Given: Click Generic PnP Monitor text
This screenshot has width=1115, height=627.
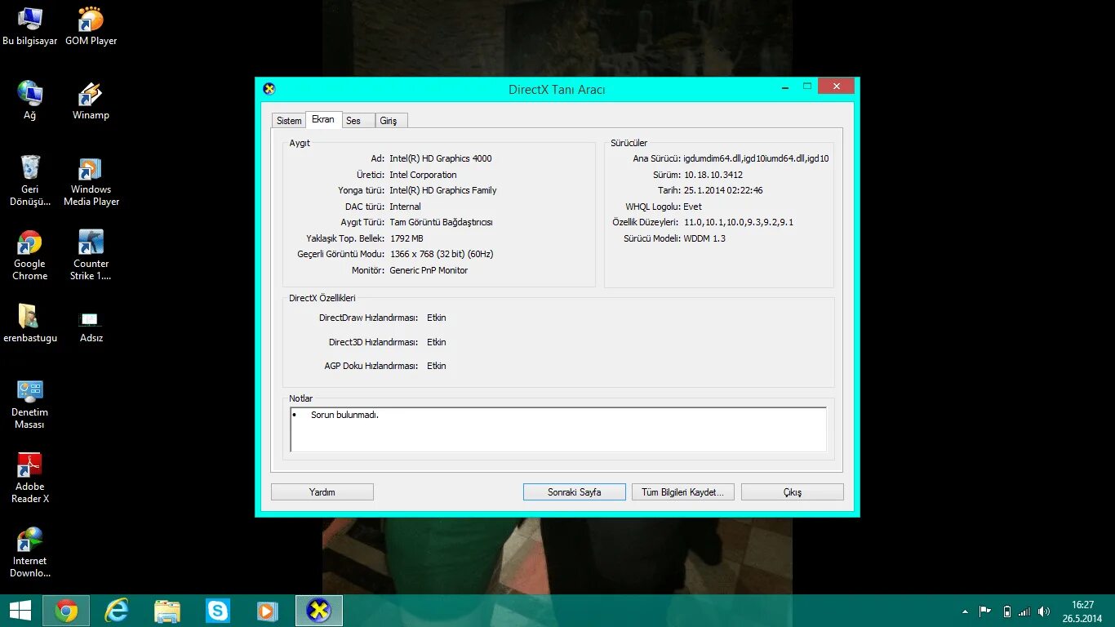Looking at the screenshot, I should [429, 270].
